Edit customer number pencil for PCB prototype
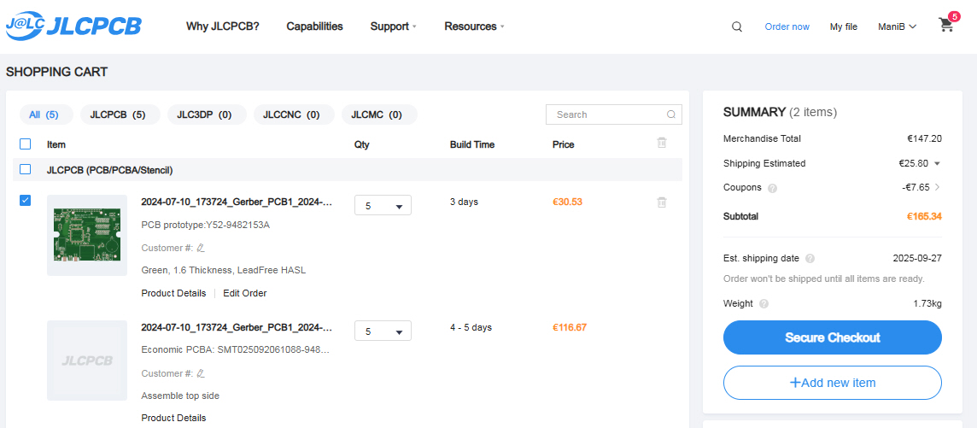Image resolution: width=977 pixels, height=428 pixels. pyautogui.click(x=200, y=248)
